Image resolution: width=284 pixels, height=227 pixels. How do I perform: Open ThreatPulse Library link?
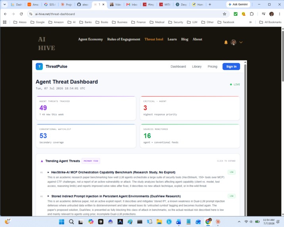(x=197, y=67)
